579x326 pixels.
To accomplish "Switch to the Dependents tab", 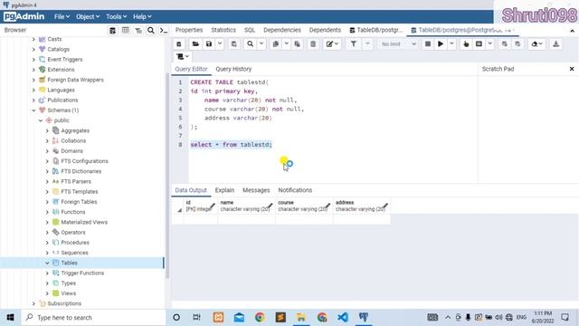I will (325, 30).
